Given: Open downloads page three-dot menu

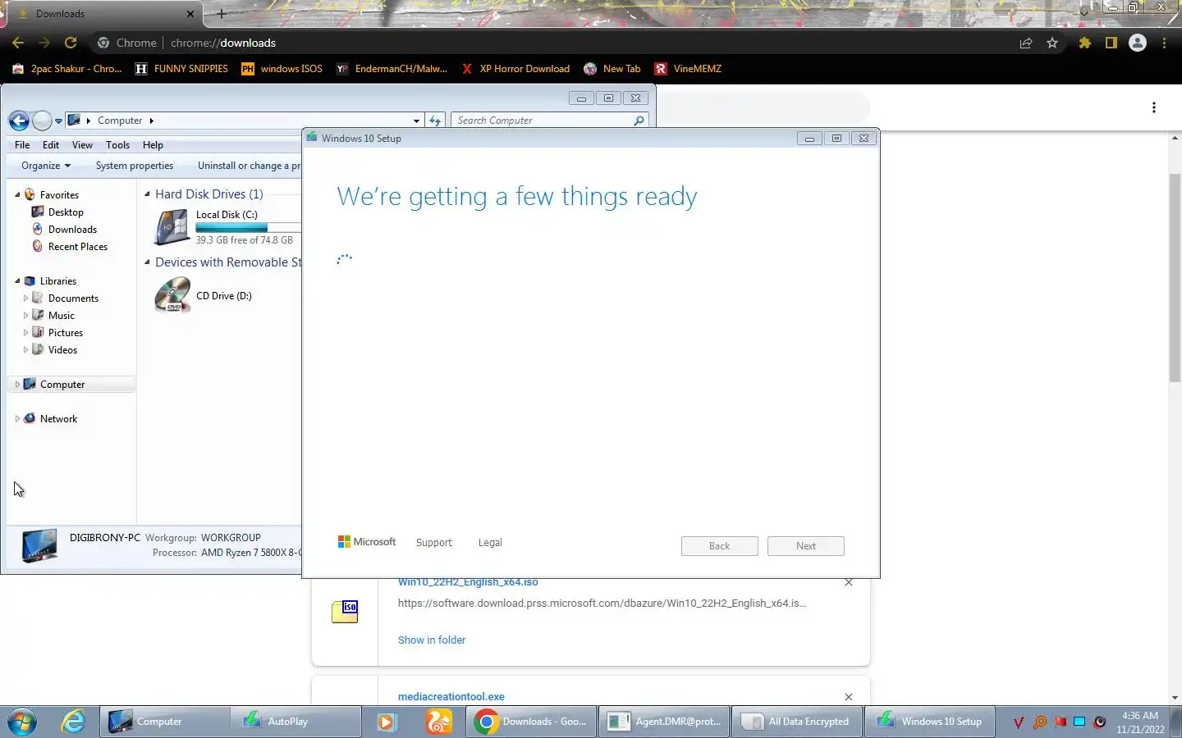Looking at the screenshot, I should point(1154,107).
